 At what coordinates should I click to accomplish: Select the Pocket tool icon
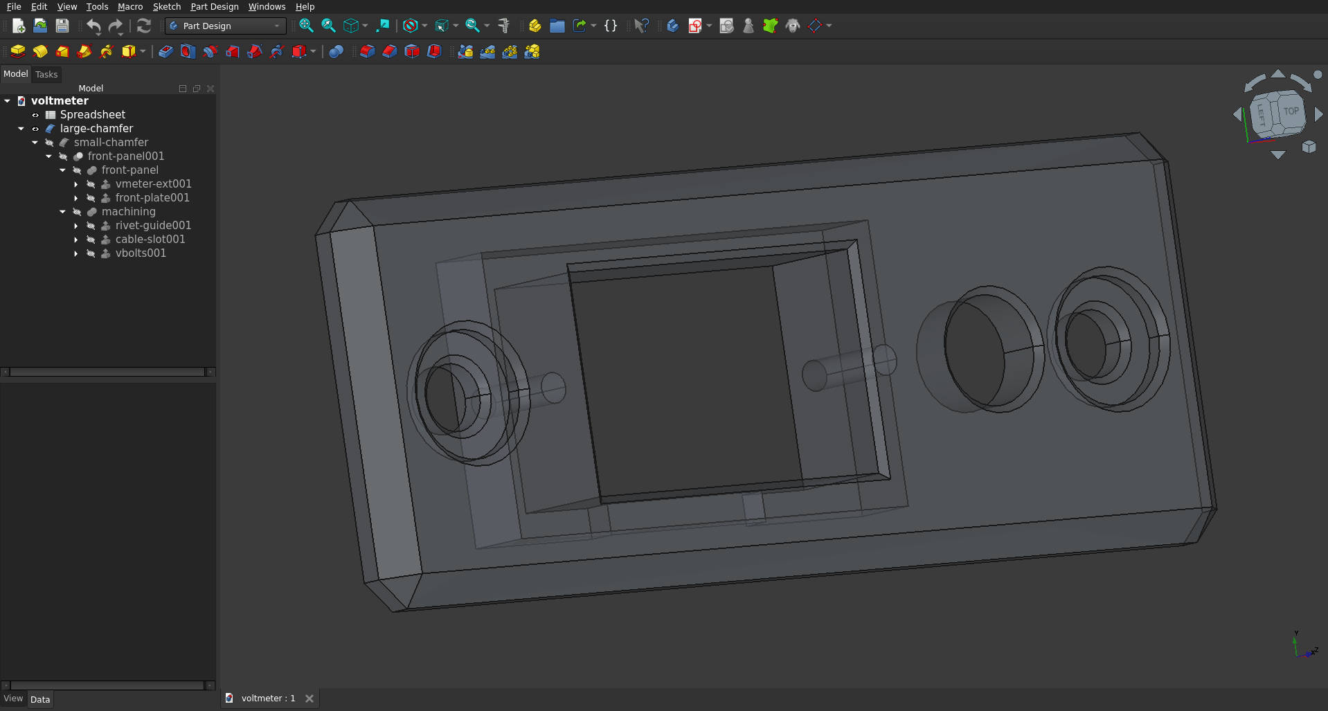tap(165, 52)
